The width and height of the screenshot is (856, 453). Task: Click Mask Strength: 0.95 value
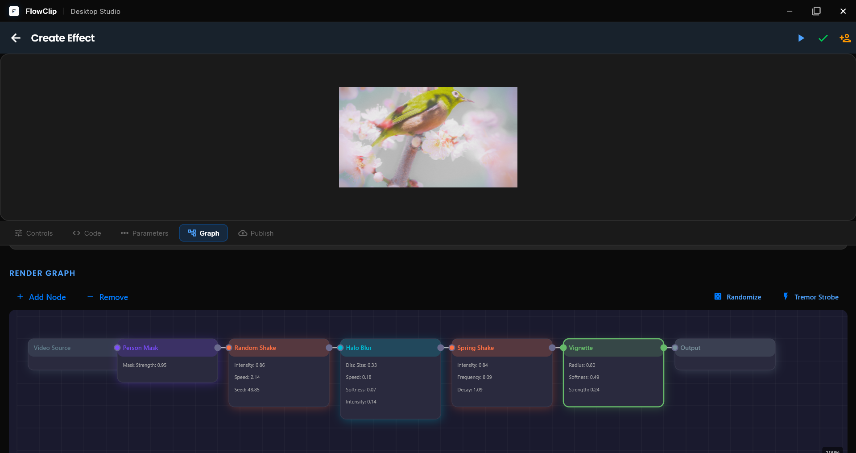click(x=145, y=365)
